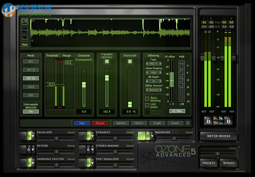Switch to the spectrum view icon
The image size is (255, 177).
25,30
